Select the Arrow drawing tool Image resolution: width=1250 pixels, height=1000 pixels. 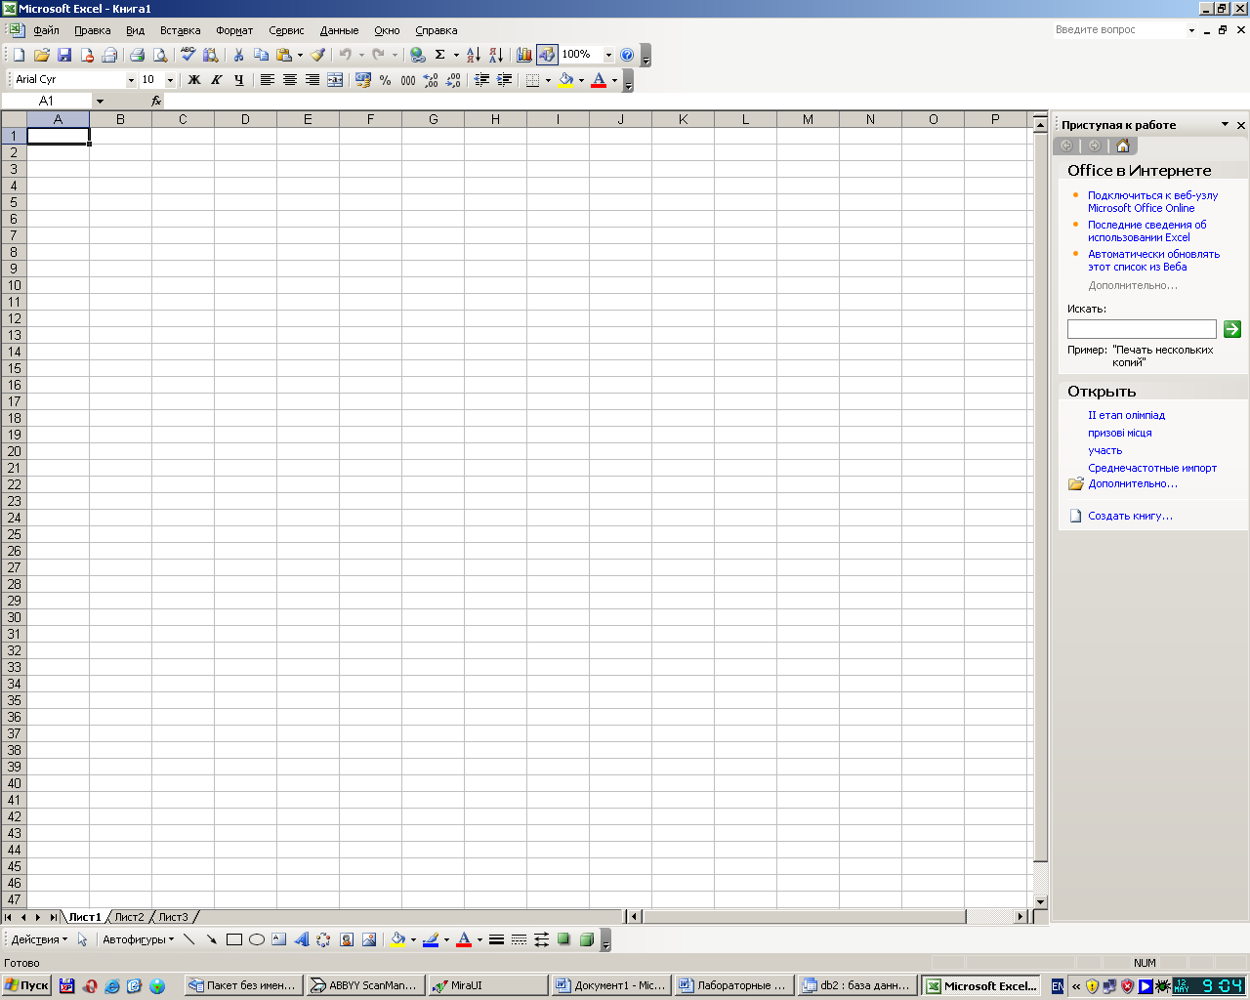tap(211, 939)
